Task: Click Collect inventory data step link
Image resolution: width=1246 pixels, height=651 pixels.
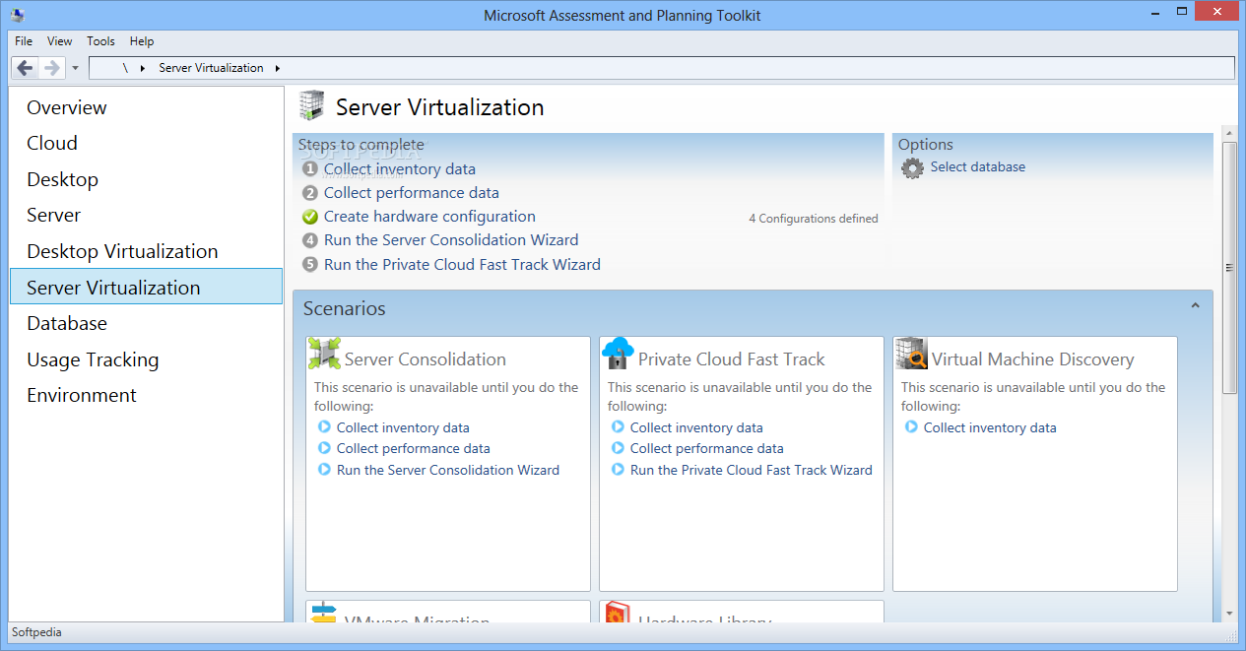Action: [399, 169]
